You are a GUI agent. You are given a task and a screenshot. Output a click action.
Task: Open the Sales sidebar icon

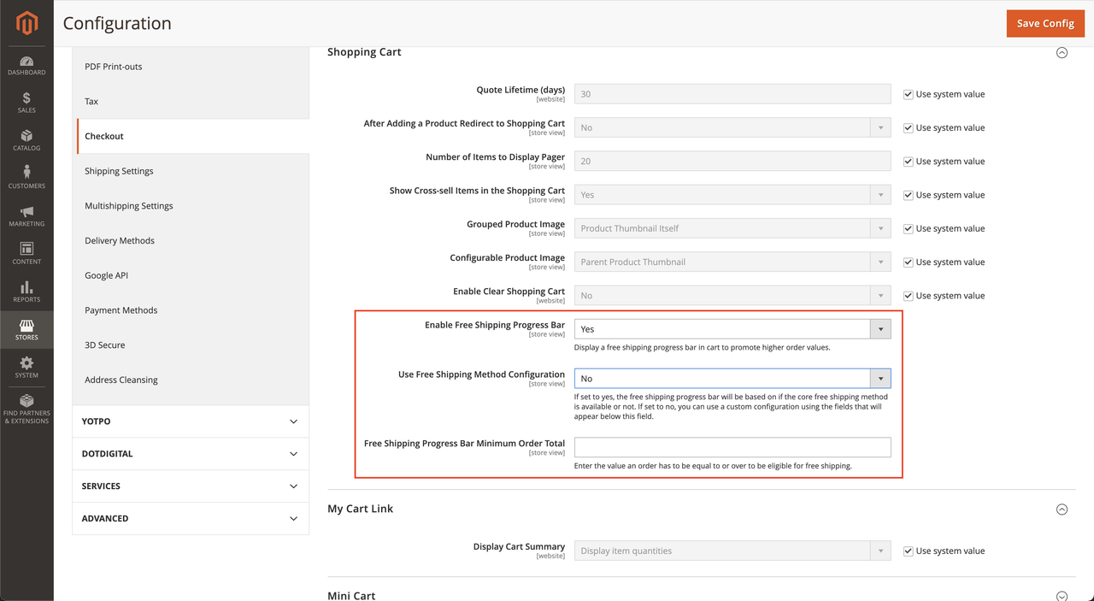coord(26,103)
